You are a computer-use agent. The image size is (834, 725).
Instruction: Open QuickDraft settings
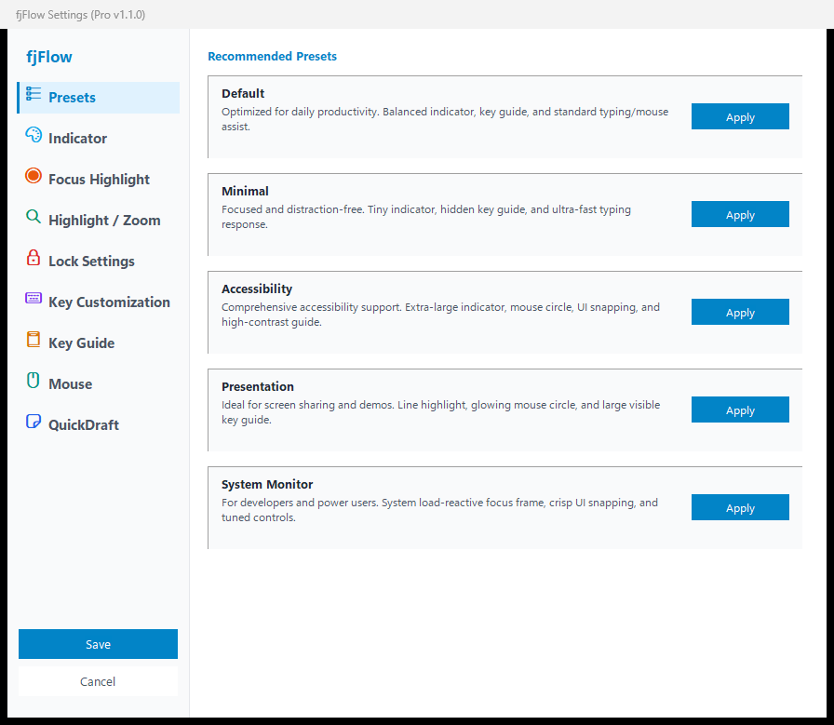pyautogui.click(x=99, y=425)
